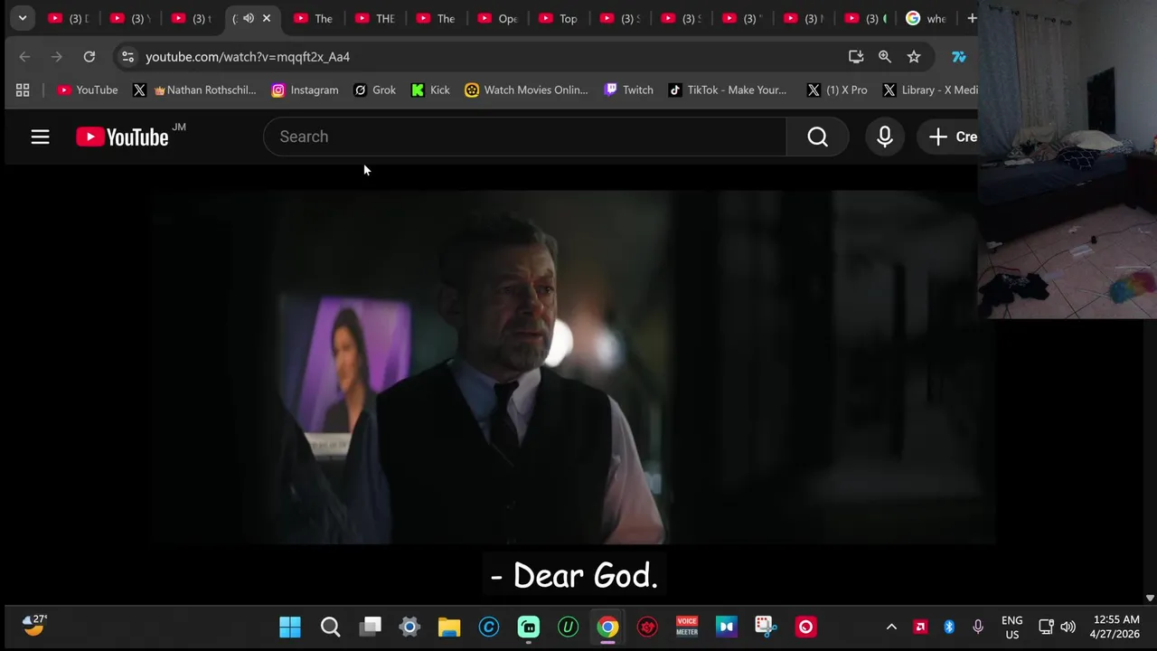Viewport: 1157px width, 651px height.
Task: Open the Nathan Rothschil... X bookmark
Action: (x=194, y=90)
